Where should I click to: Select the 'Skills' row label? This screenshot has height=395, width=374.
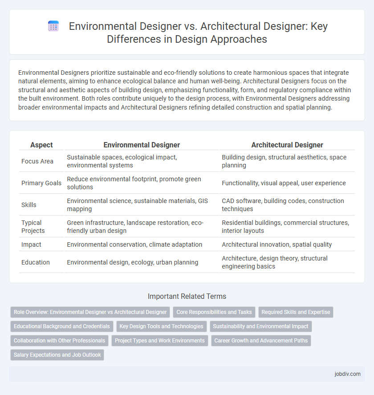click(x=28, y=205)
